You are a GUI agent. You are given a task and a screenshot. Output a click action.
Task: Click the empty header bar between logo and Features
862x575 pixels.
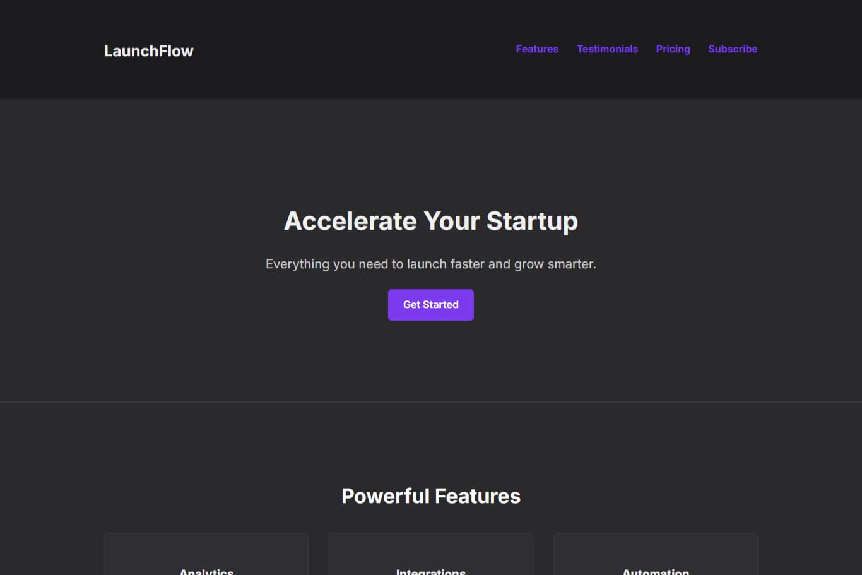pyautogui.click(x=355, y=49)
